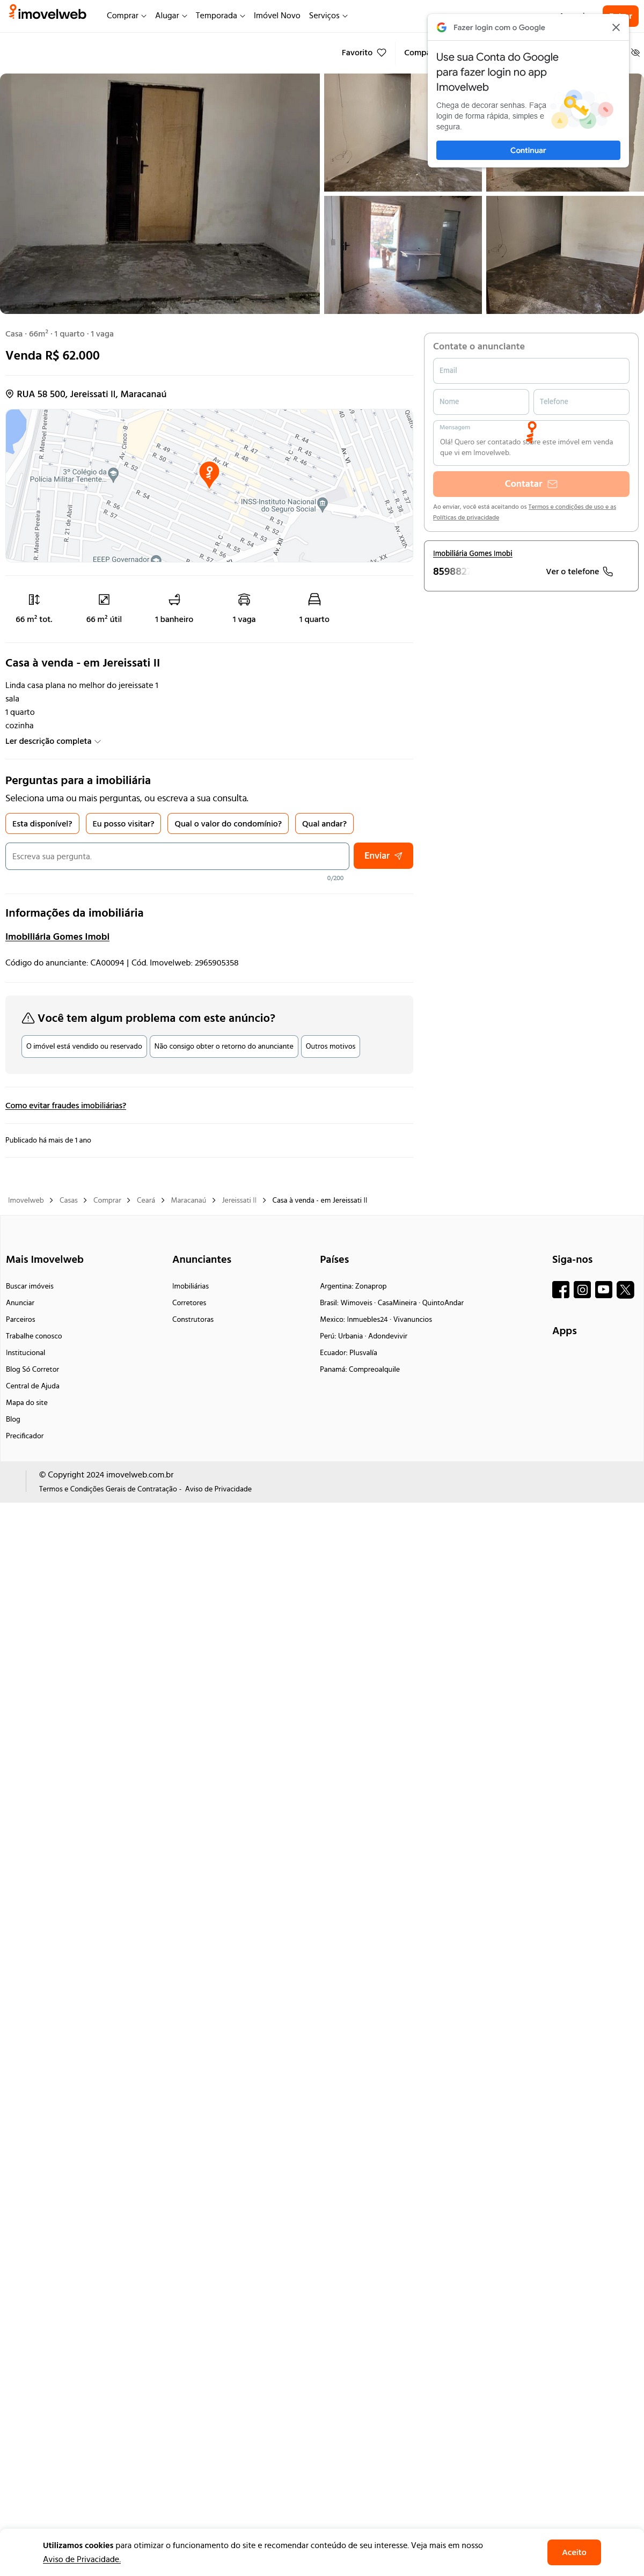
Task: Click the orange map pin marker
Action: coord(209,473)
